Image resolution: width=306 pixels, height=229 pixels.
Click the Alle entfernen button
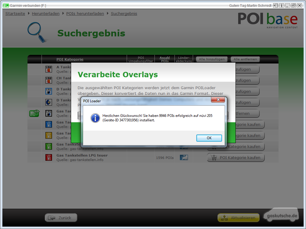(x=245, y=59)
